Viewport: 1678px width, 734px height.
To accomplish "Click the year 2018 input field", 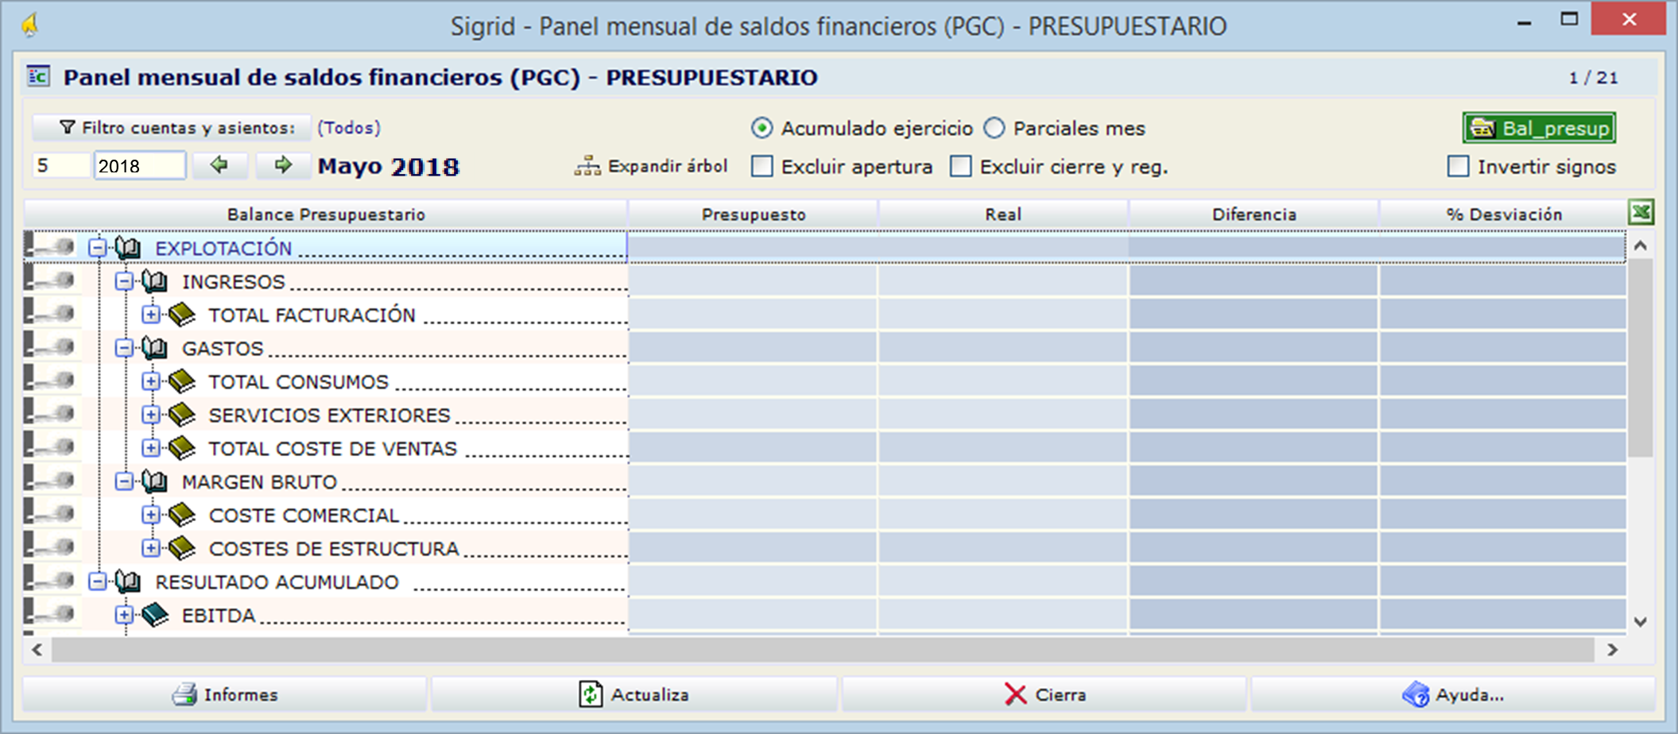I will (140, 165).
